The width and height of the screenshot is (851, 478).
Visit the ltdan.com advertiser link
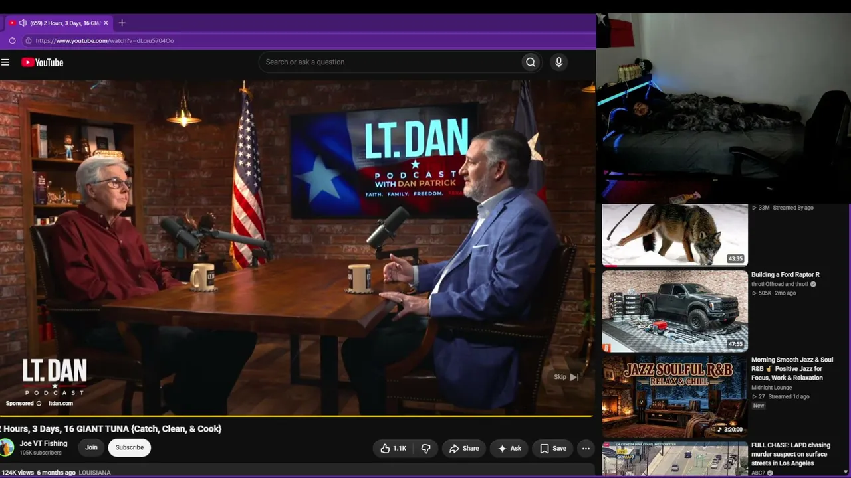[x=61, y=404]
